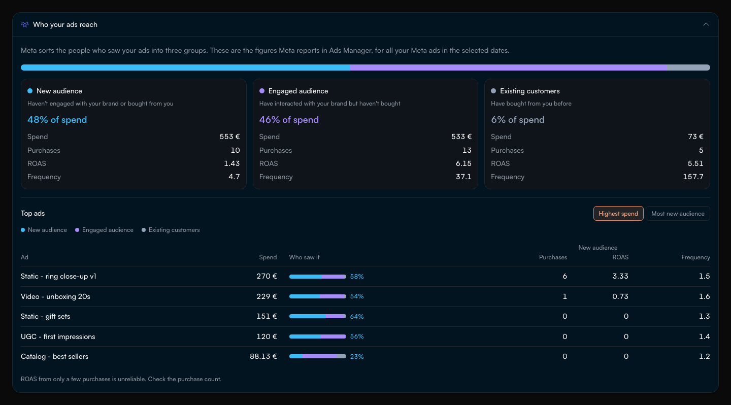Click the blue New audience segment of the top spend bar

click(185, 68)
